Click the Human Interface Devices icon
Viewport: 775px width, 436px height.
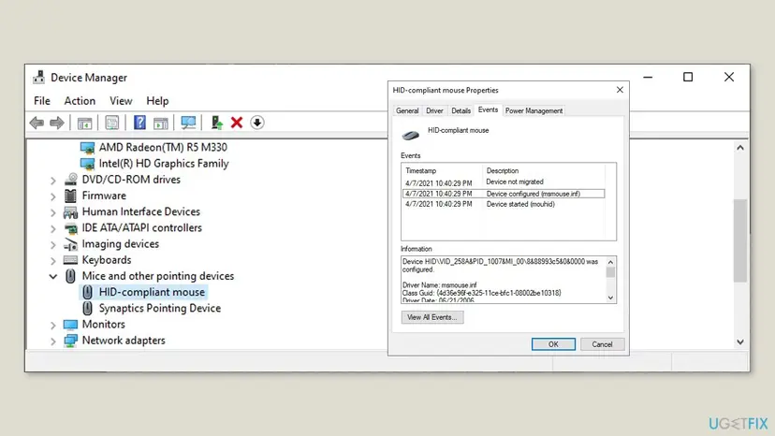(x=71, y=212)
